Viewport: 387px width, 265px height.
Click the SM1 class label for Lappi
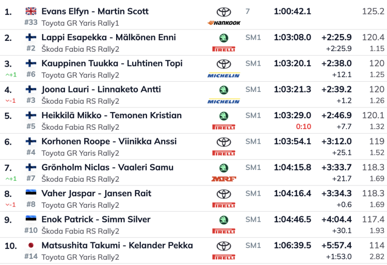tap(253, 37)
